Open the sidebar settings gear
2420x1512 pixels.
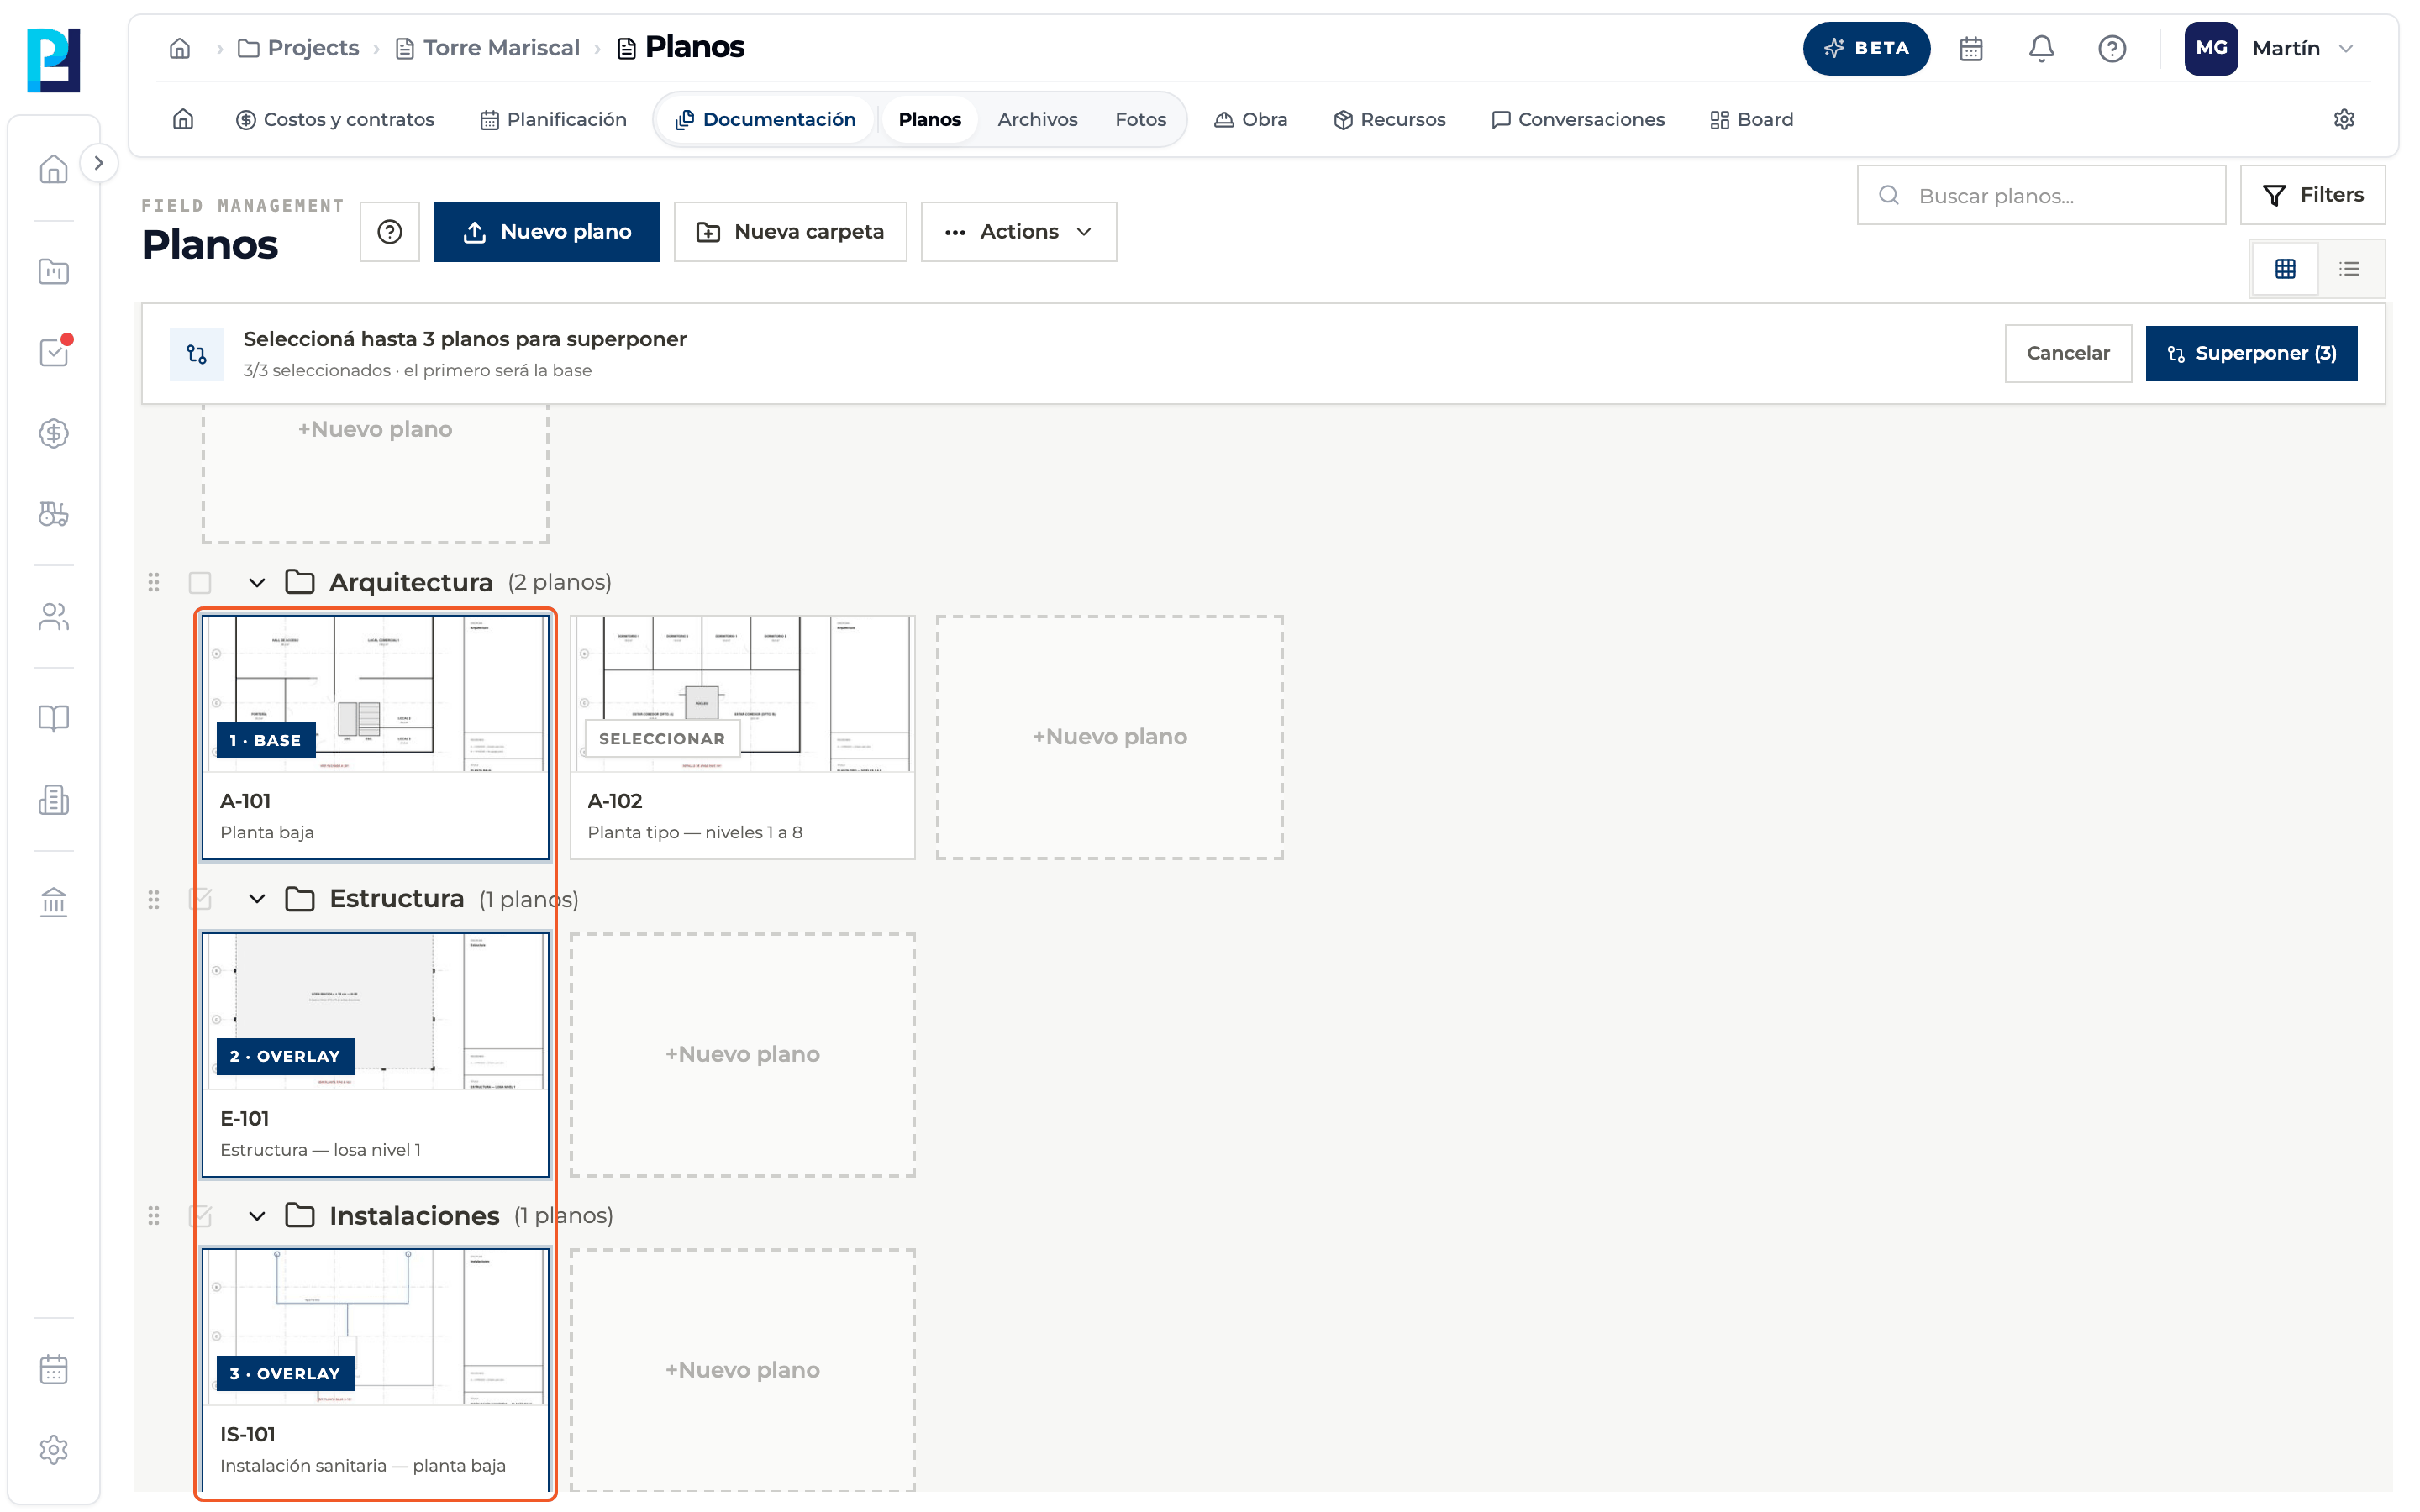coord(54,1449)
